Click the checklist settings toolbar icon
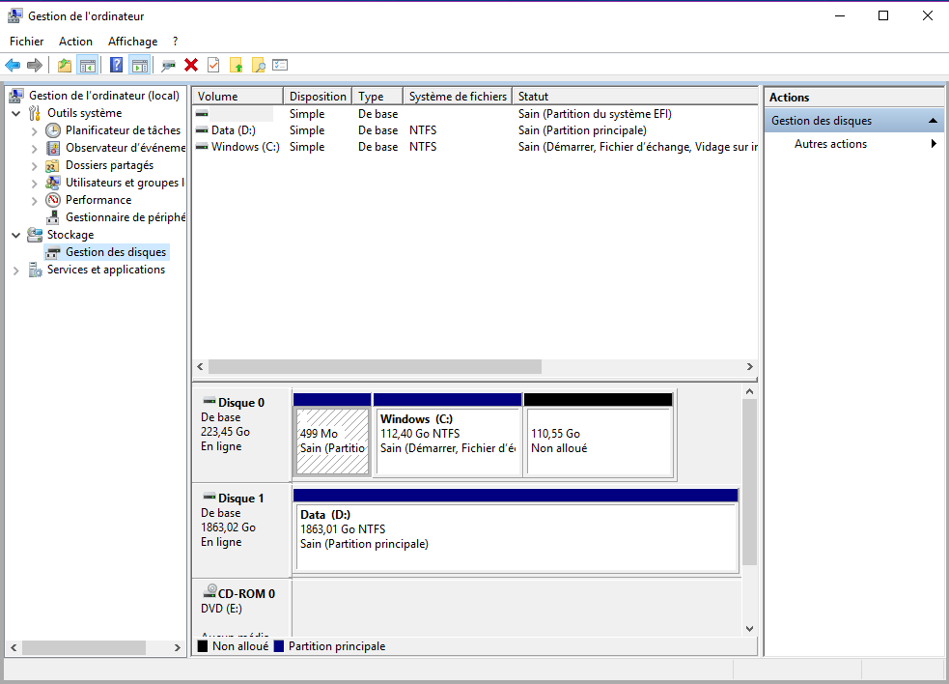Image resolution: width=949 pixels, height=684 pixels. (280, 65)
